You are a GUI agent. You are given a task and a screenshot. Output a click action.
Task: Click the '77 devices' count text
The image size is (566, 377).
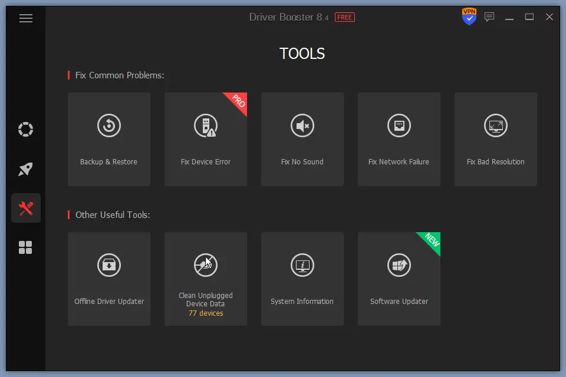[x=206, y=313]
